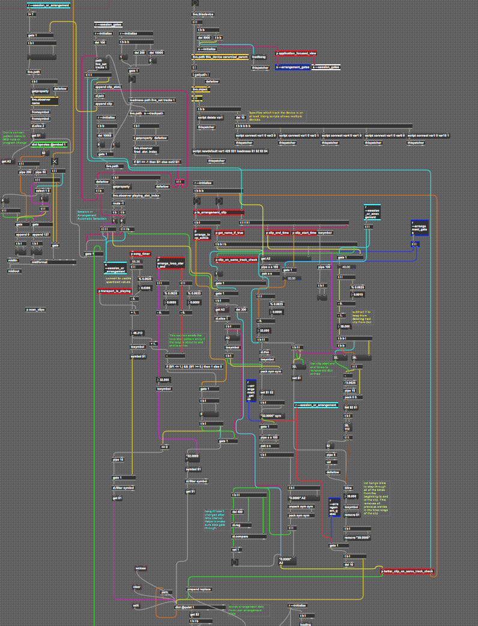The image size is (478, 626).
Task: Click the clear message box
Action: pos(136,587)
